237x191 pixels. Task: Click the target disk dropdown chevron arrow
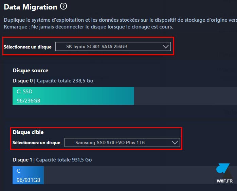coord(175,142)
